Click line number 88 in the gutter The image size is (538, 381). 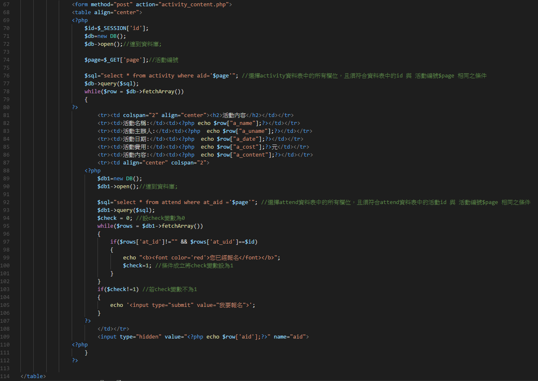[x=6, y=170]
